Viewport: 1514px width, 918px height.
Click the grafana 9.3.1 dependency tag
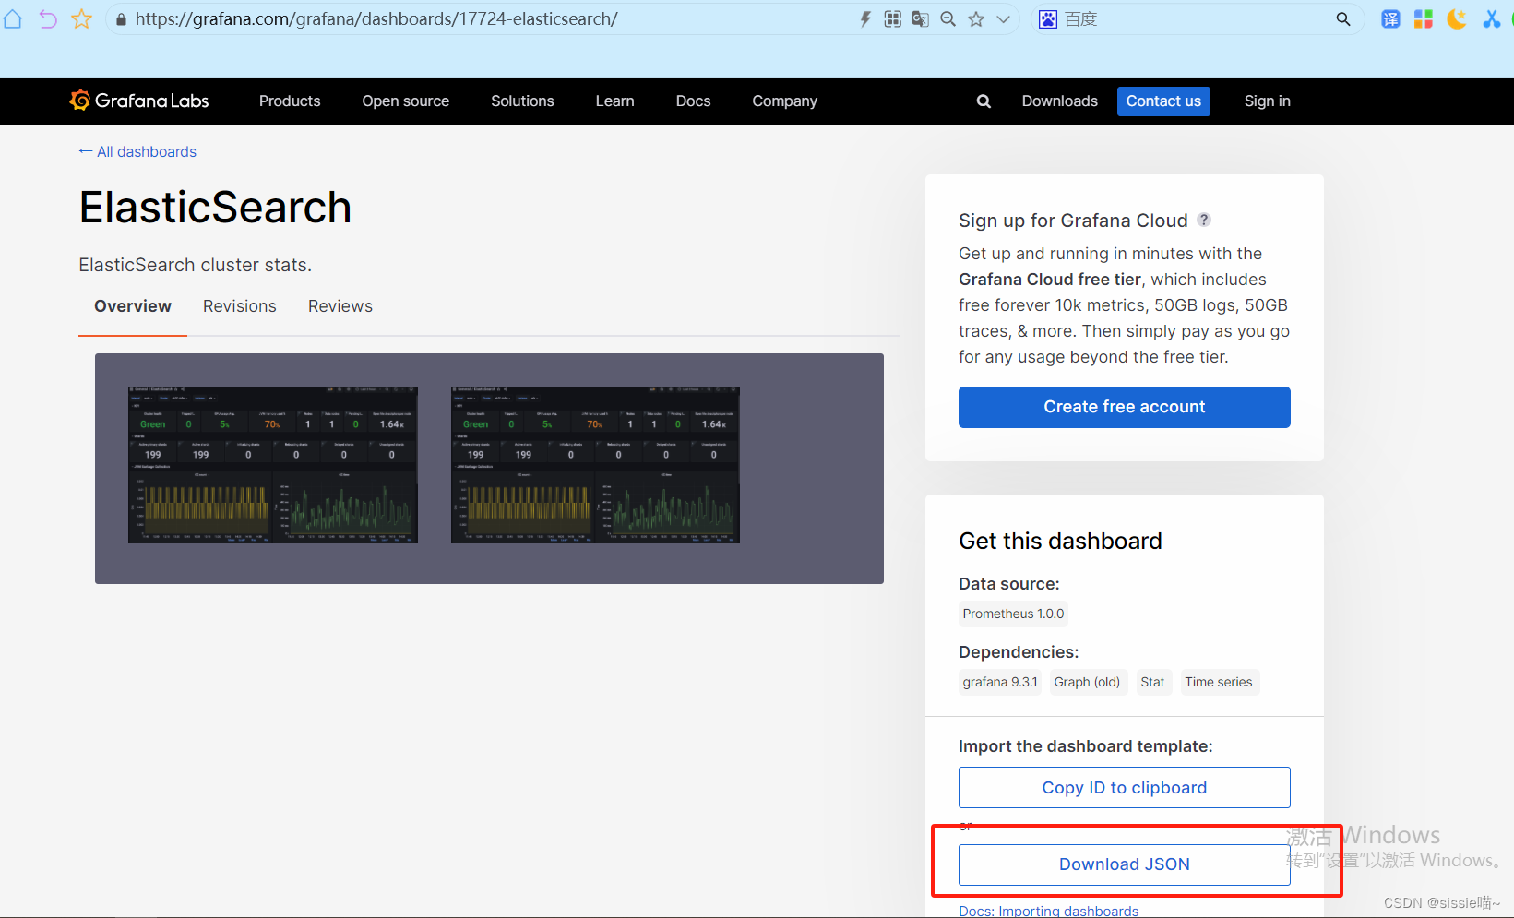[x=1000, y=682]
